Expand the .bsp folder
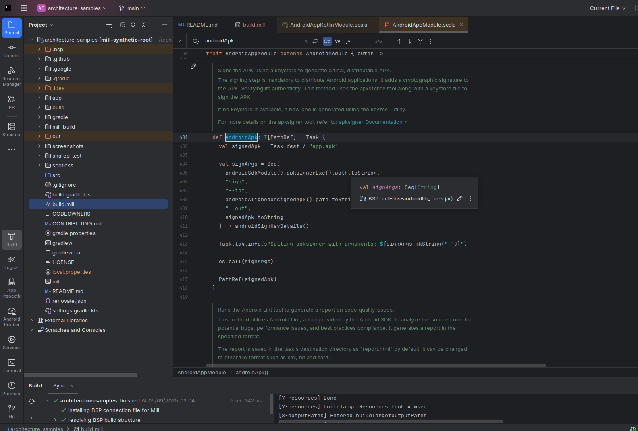This screenshot has height=431, width=638. pyautogui.click(x=39, y=49)
